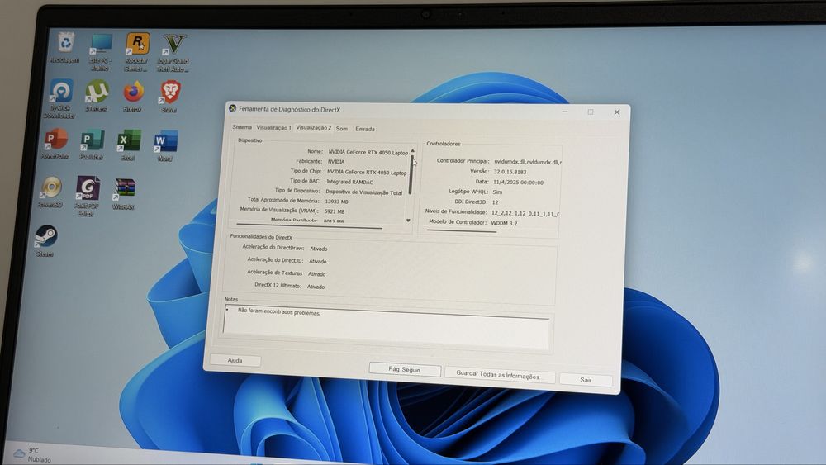Image resolution: width=826 pixels, height=465 pixels.
Task: Open the PowerISO desktop icon
Action: click(x=50, y=192)
